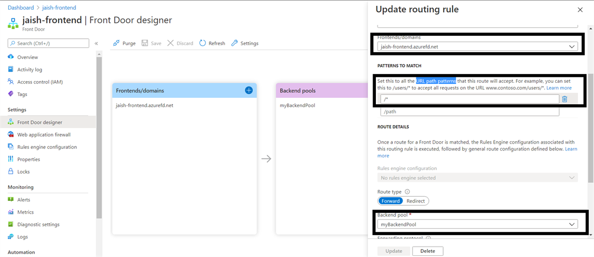Open Rules engine configuration dropdown
This screenshot has width=594, height=257.
coord(477,178)
